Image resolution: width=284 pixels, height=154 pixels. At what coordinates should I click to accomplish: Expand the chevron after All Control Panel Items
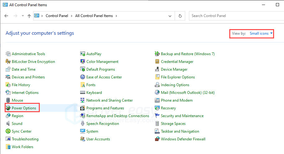pyautogui.click(x=116, y=16)
